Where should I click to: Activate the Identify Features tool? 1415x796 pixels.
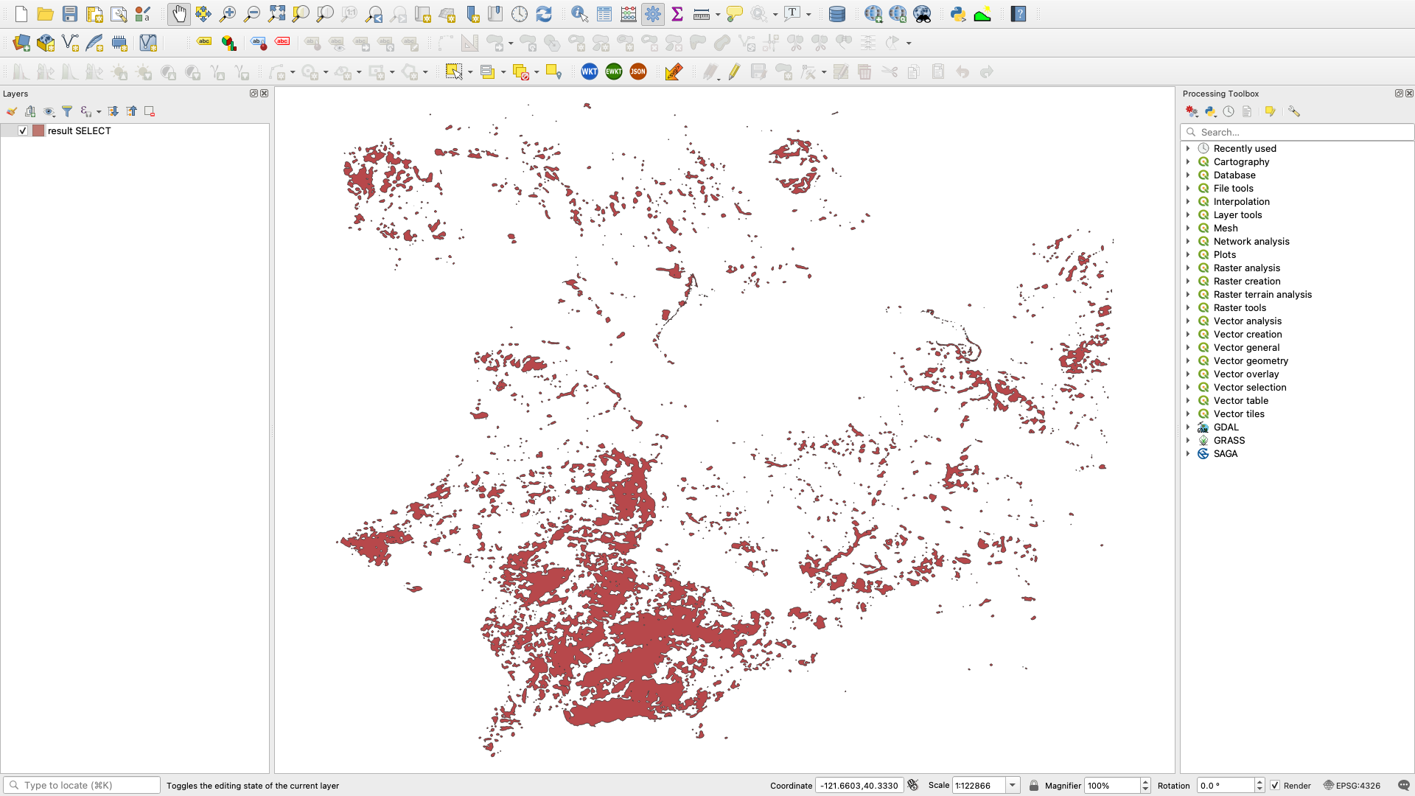[580, 14]
